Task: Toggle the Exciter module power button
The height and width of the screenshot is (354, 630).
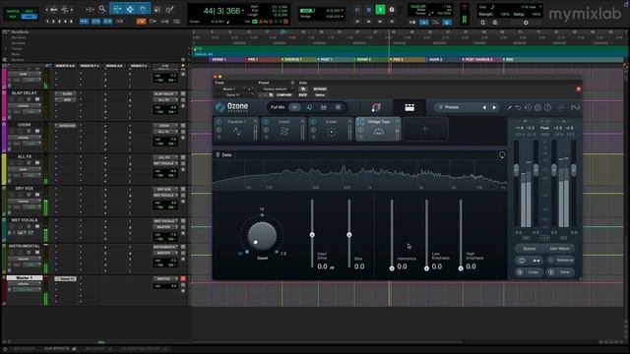Action: 313,122
